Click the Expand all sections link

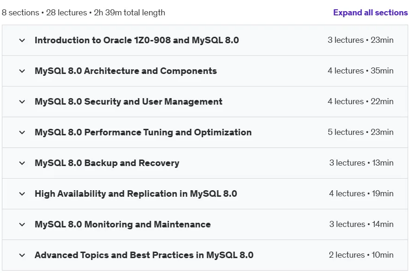[x=370, y=13]
